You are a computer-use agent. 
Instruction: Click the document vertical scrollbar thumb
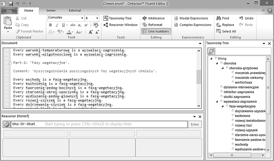tap(199, 77)
